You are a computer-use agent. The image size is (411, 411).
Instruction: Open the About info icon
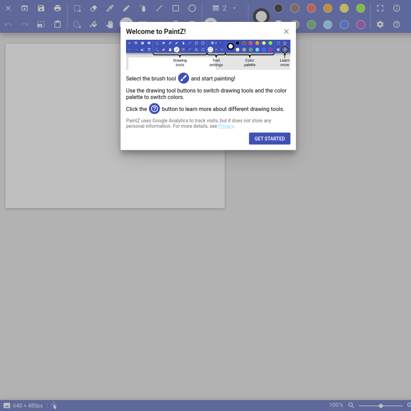tap(396, 8)
